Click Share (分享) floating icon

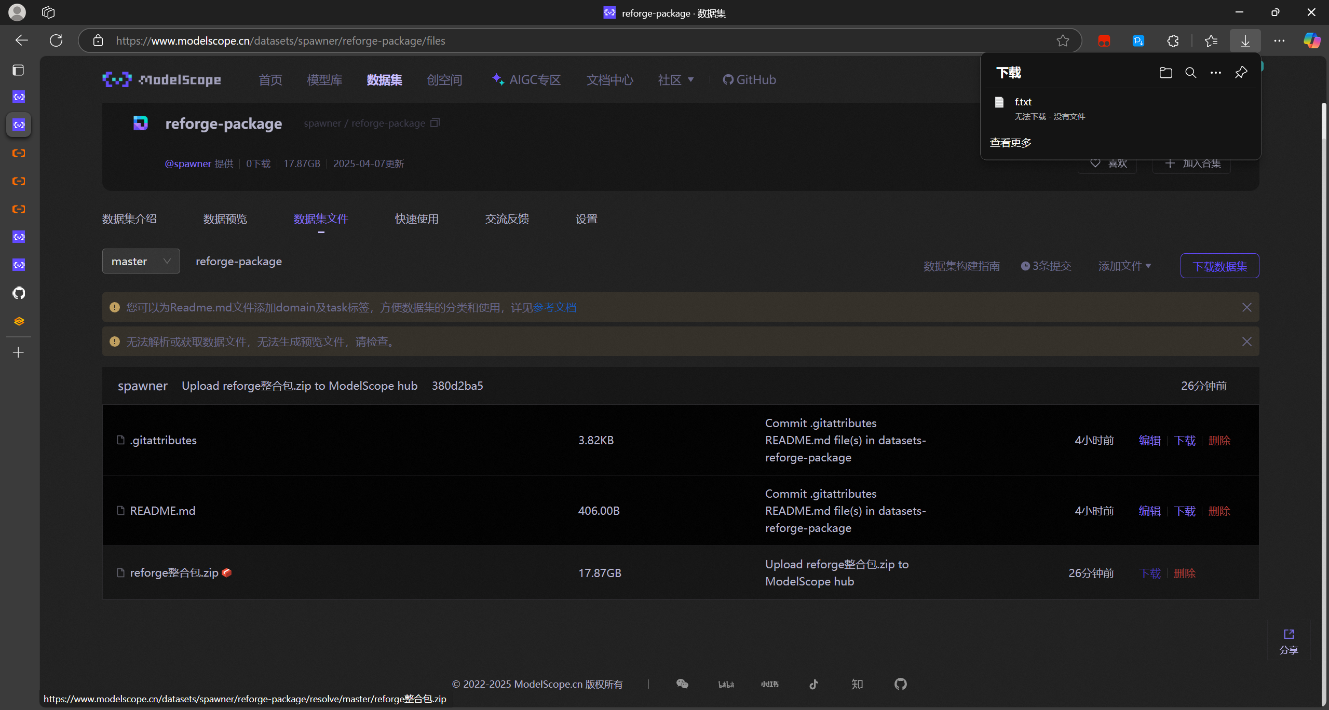(1289, 641)
